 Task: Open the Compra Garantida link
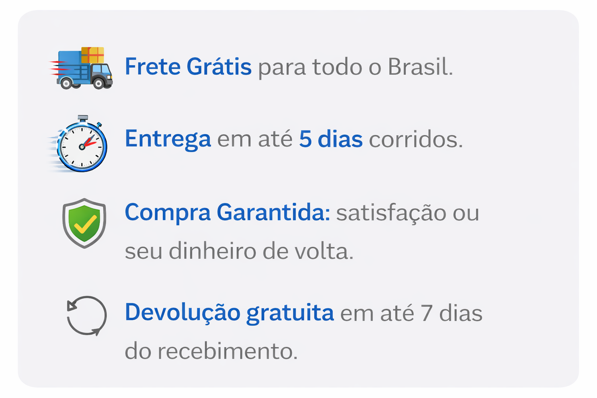[x=227, y=212]
